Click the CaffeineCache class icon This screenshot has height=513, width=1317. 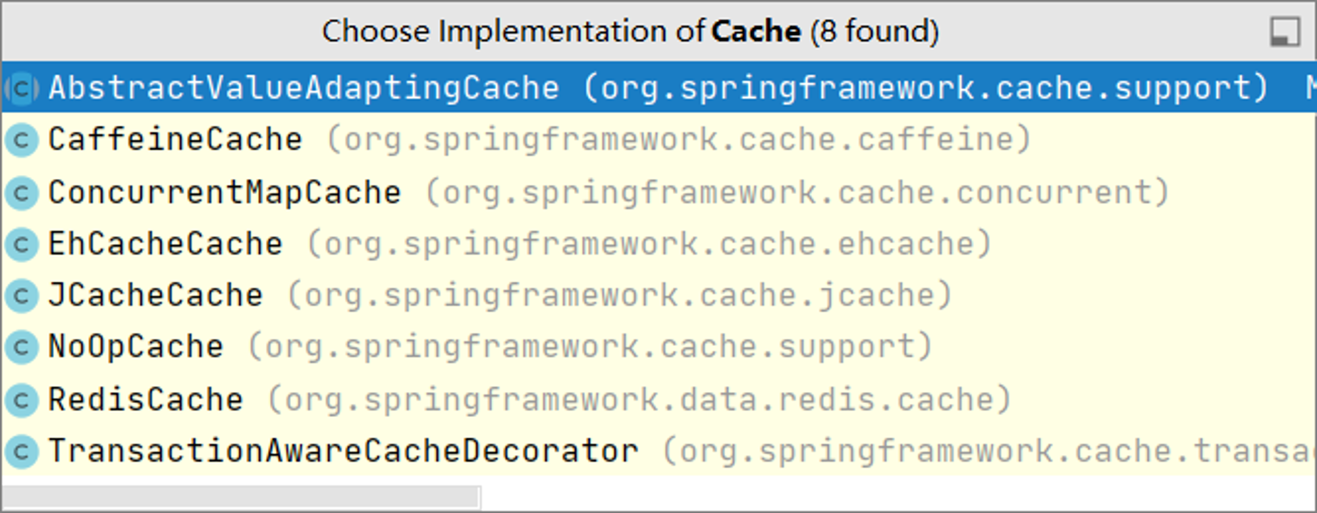tap(22, 140)
